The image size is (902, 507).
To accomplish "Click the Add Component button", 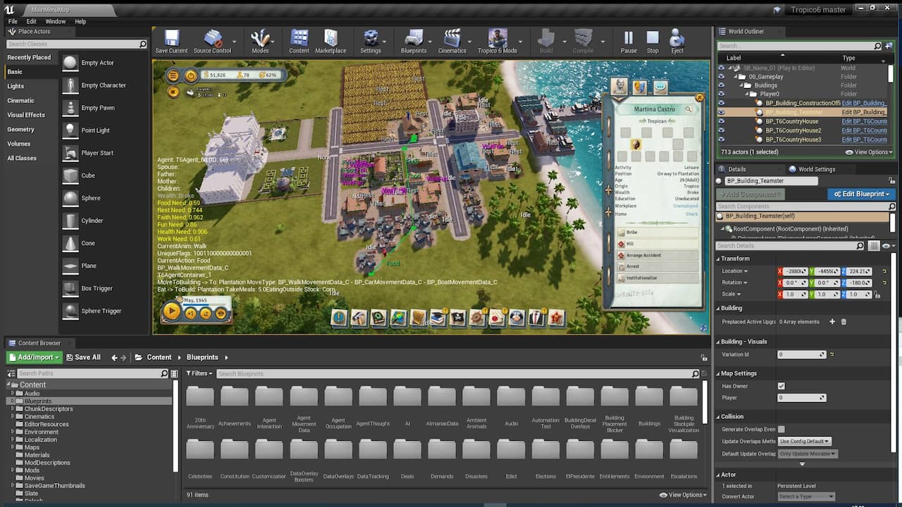I will point(750,194).
